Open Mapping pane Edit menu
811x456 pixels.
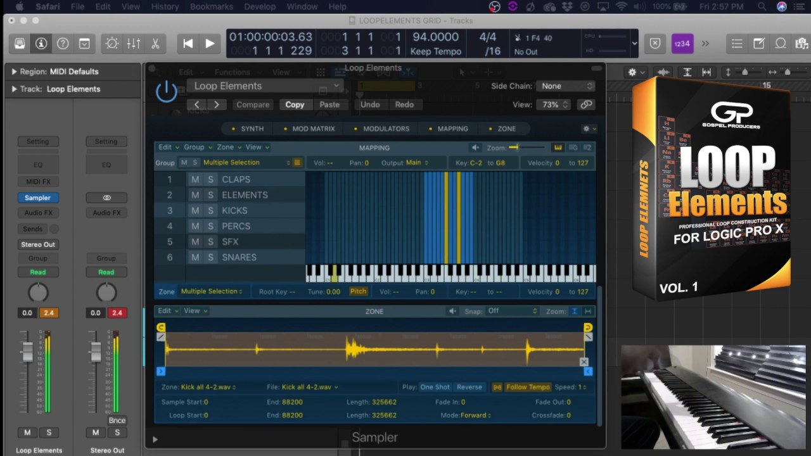click(168, 147)
